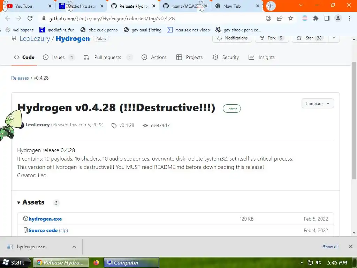The image size is (357, 268).
Task: Open the Code tab
Action: tap(24, 58)
